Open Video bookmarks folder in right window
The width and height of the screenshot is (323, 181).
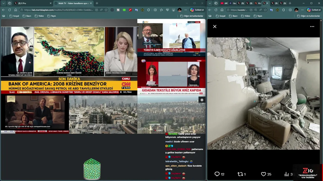coord(246,16)
